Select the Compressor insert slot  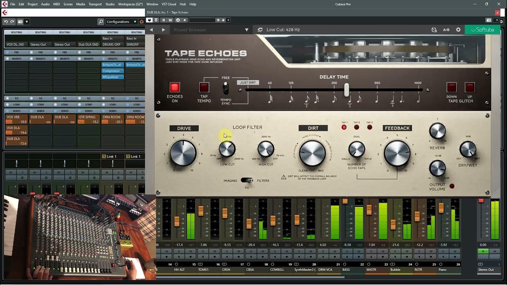pyautogui.click(x=112, y=71)
